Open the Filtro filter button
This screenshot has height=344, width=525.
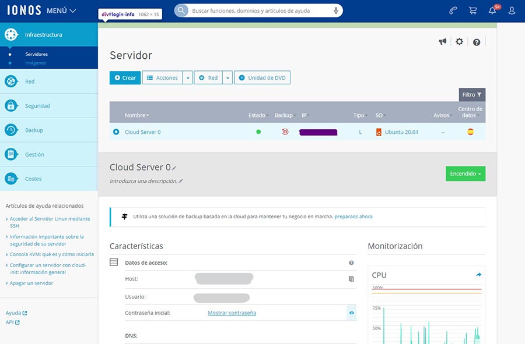click(x=471, y=94)
